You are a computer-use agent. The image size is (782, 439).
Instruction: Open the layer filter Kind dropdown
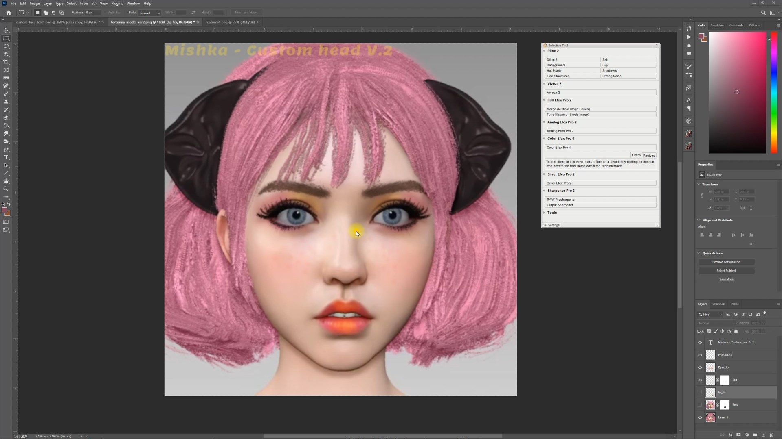click(711, 315)
